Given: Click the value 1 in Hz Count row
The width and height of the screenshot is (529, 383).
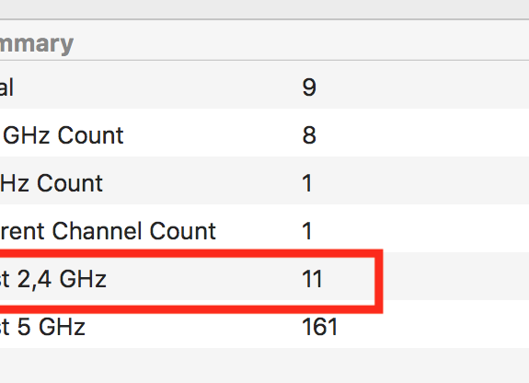Looking at the screenshot, I should tap(307, 183).
